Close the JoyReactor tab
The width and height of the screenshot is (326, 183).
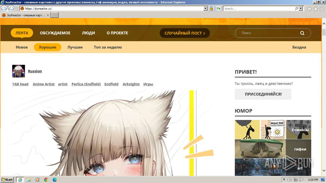48,15
